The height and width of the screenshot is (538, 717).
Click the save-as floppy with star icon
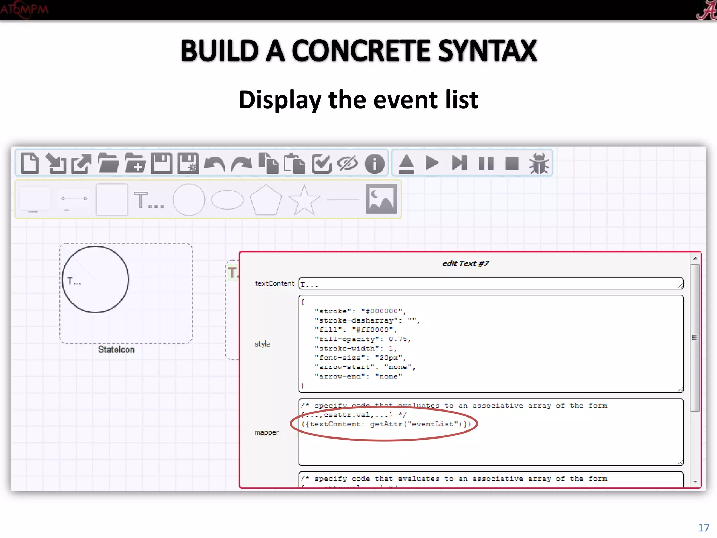coord(188,163)
